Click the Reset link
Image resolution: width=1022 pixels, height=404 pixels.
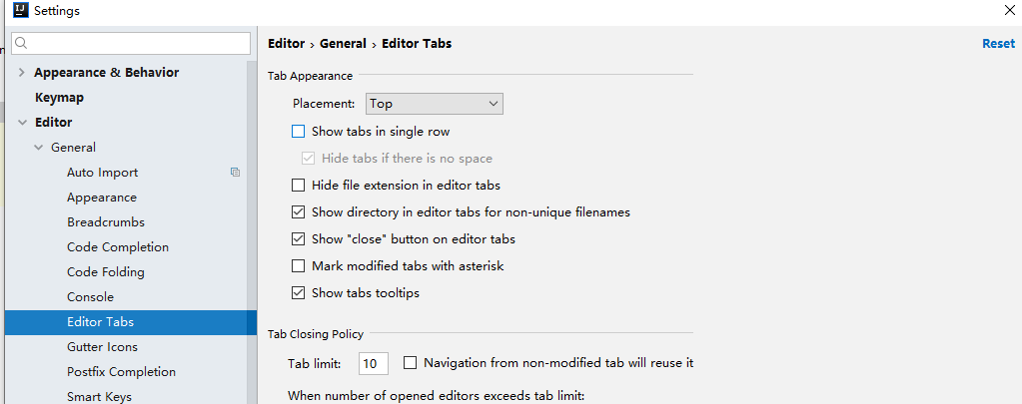pyautogui.click(x=998, y=44)
